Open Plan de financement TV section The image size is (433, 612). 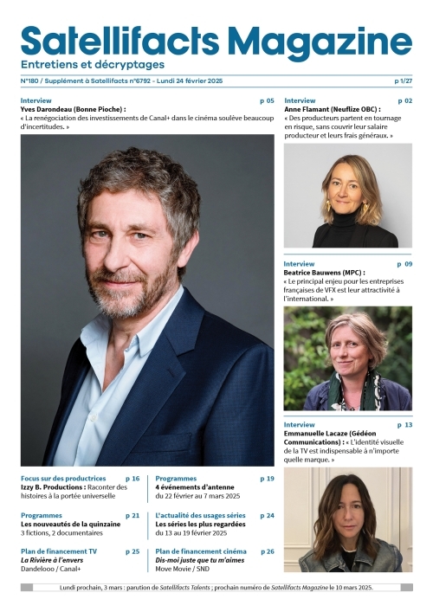coord(59,551)
